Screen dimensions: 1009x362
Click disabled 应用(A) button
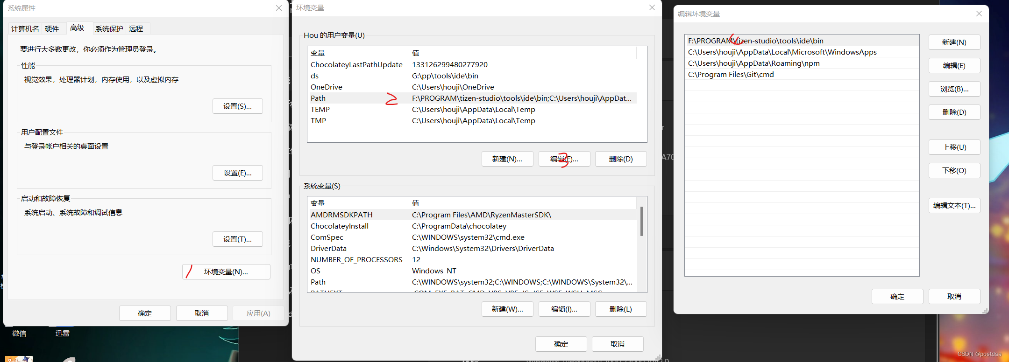(258, 313)
